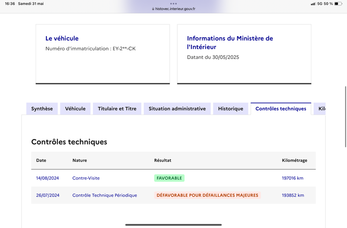
Task: Open the partially visible Kilométrage tab
Action: [321, 109]
